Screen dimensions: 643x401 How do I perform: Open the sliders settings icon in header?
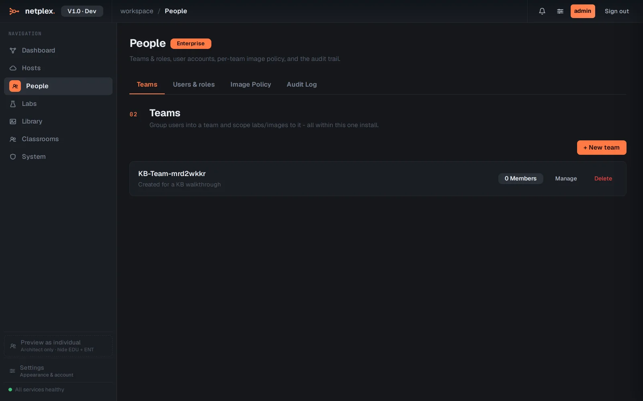560,11
